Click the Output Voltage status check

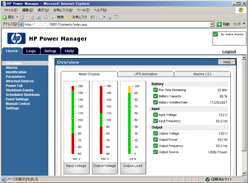pos(155,133)
